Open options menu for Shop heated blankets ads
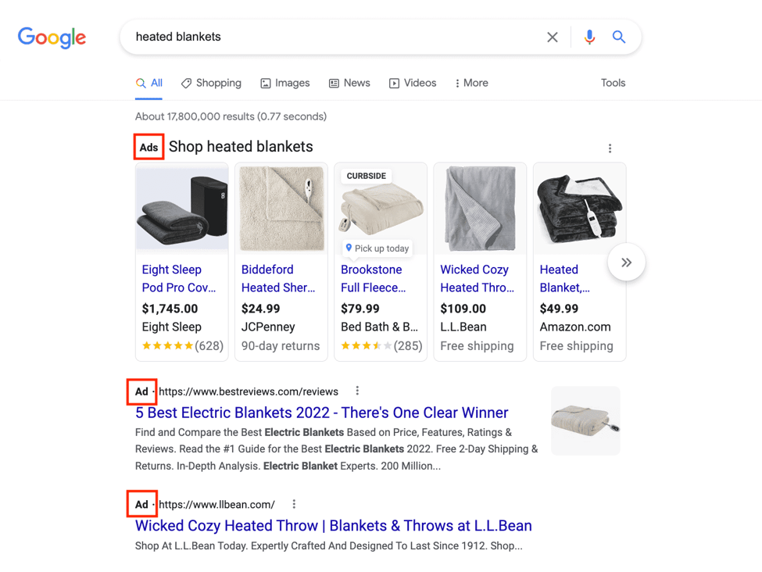The width and height of the screenshot is (762, 572). click(x=610, y=148)
